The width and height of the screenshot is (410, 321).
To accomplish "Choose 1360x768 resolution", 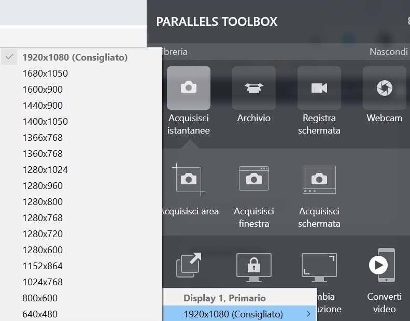I will click(x=81, y=154).
